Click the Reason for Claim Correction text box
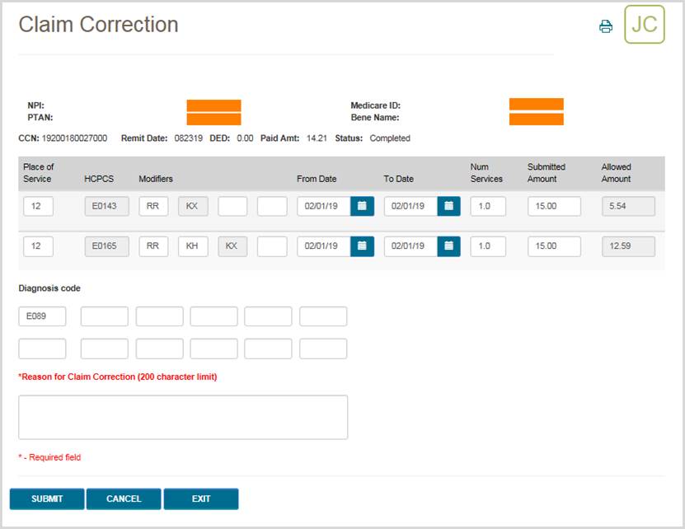This screenshot has width=685, height=529. click(x=183, y=416)
